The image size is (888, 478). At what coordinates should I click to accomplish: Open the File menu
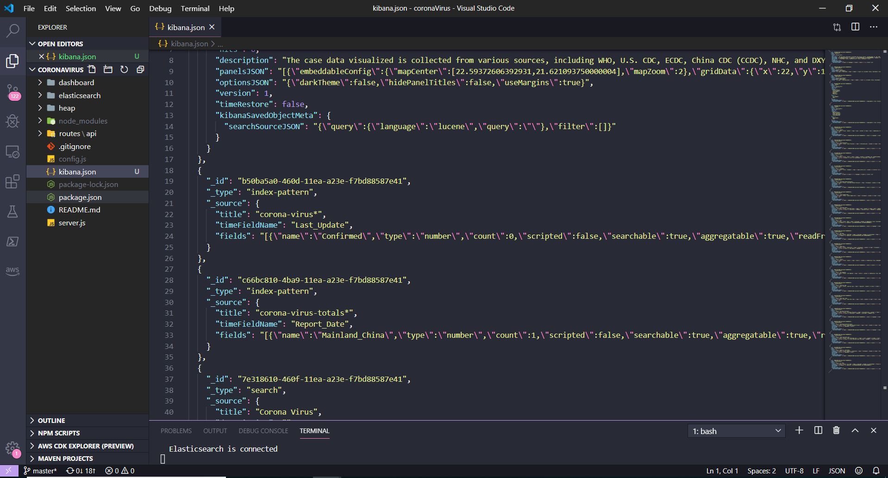29,8
